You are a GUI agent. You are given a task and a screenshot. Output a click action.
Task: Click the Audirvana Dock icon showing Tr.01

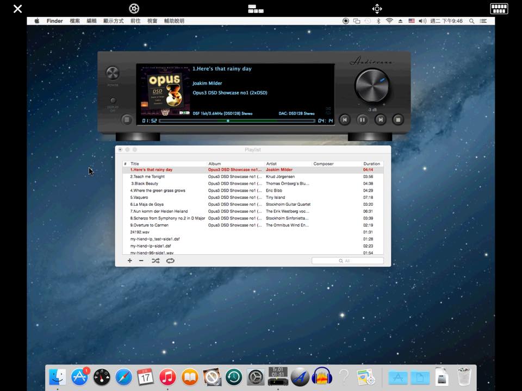coord(278,376)
